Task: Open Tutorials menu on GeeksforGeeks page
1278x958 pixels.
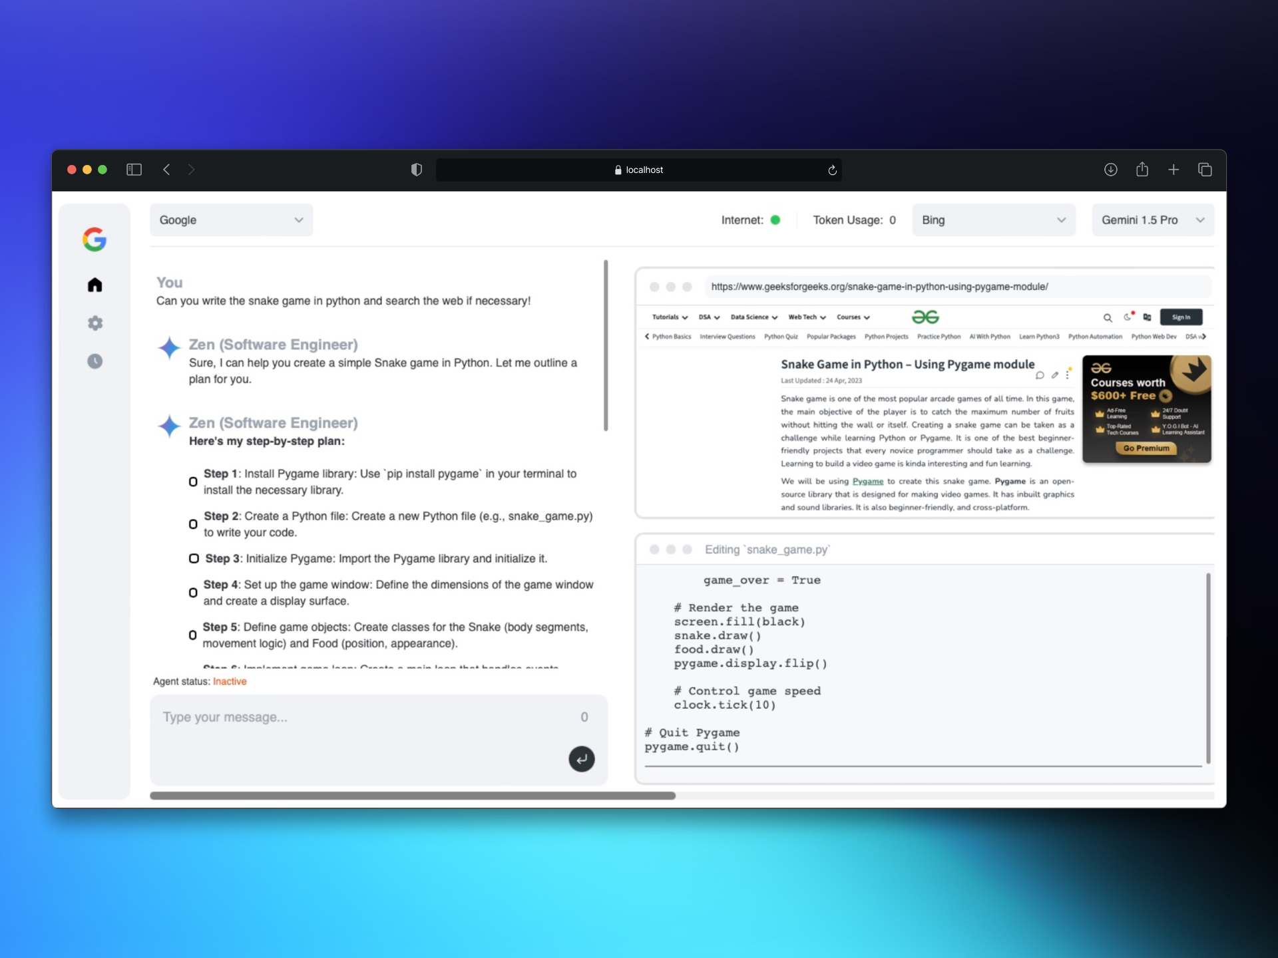Action: (x=669, y=317)
